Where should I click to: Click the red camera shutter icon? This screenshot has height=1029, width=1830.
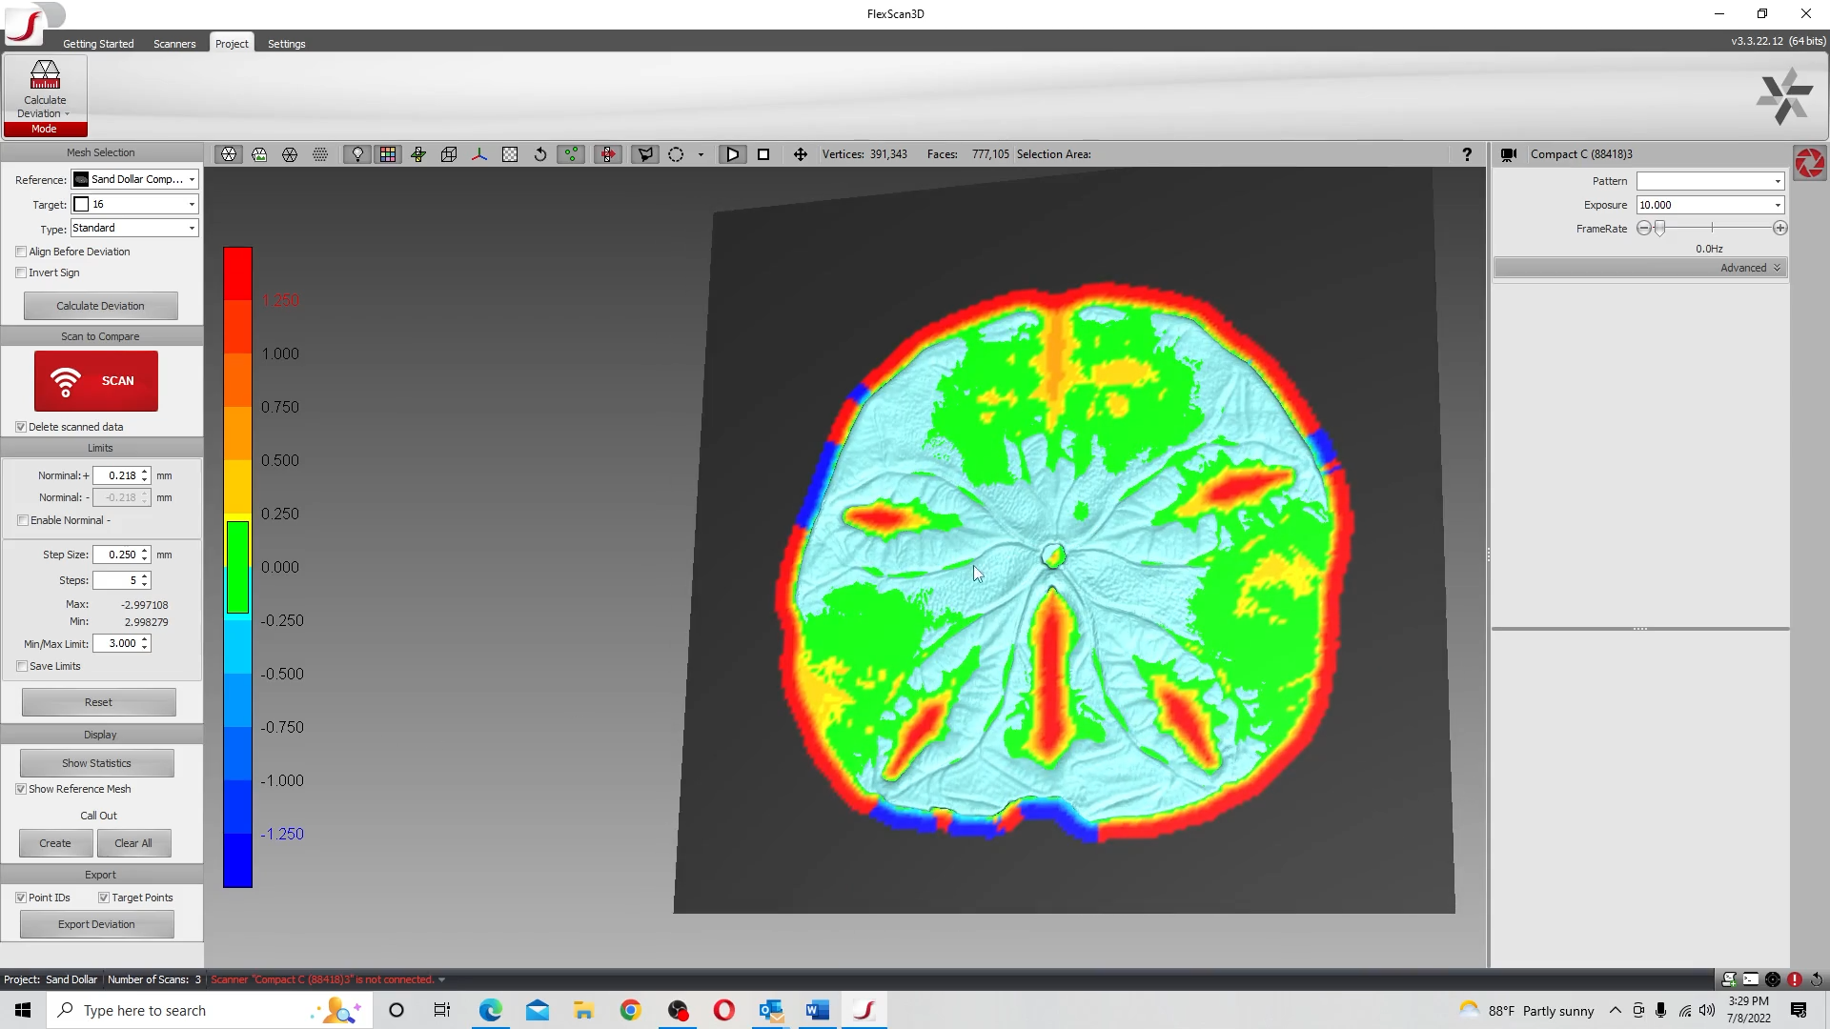click(x=1809, y=163)
